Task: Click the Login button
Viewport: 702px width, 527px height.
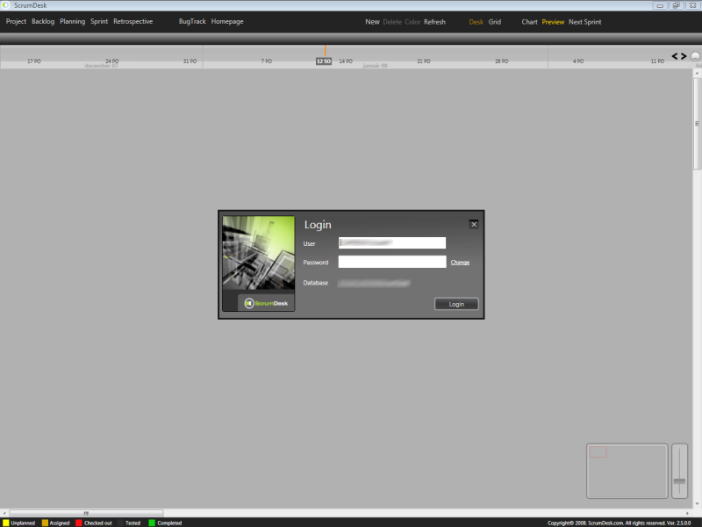Action: click(x=456, y=304)
